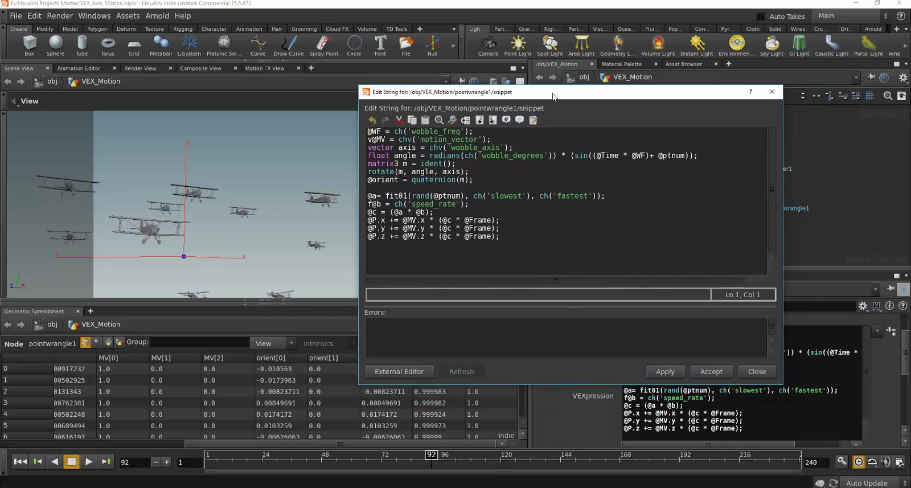Open the External Editor
The image size is (911, 488).
point(399,372)
